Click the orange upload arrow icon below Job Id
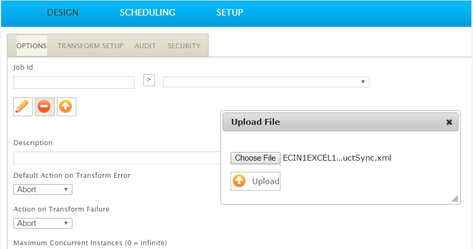This screenshot has height=249, width=473. 66,107
